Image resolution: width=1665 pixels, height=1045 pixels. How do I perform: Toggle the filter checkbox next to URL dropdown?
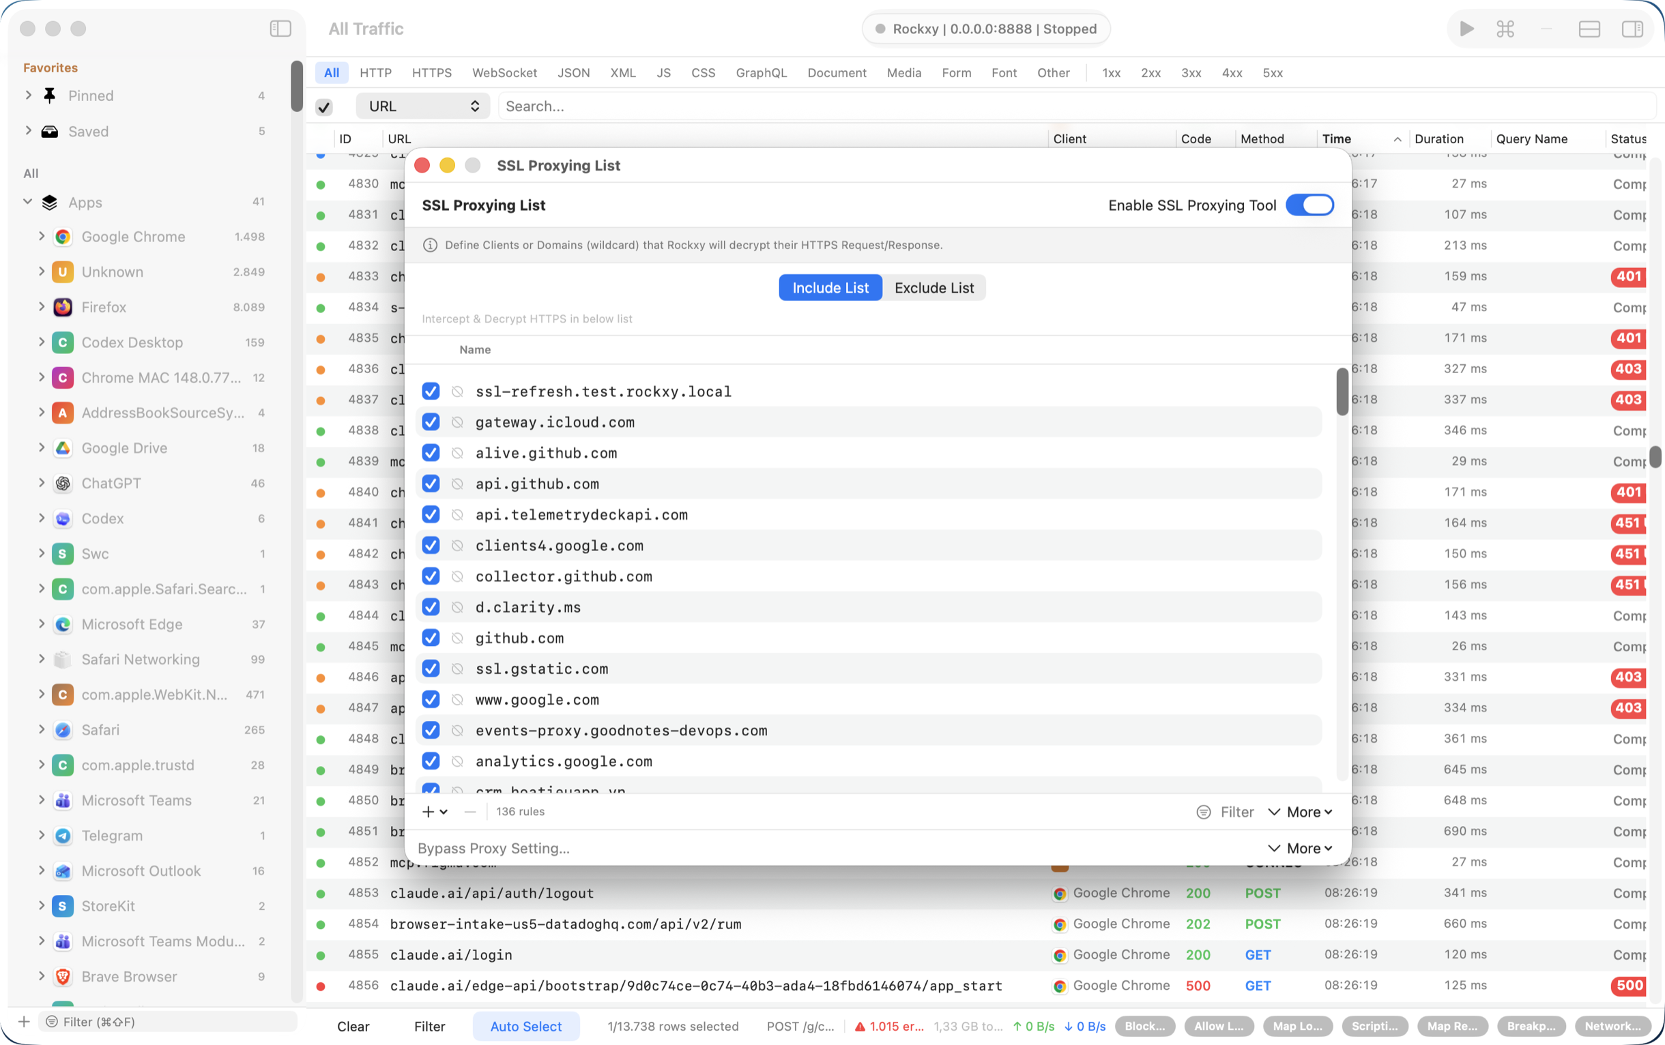click(x=323, y=106)
